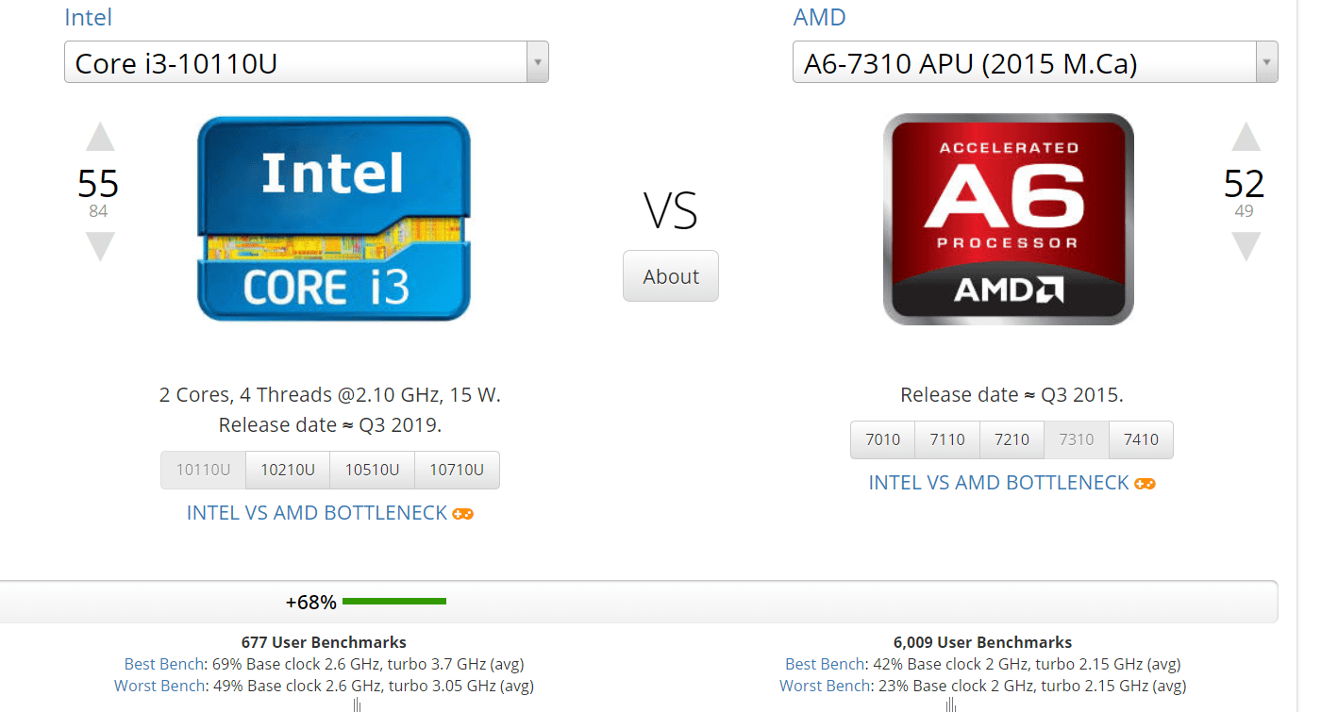Image resolution: width=1321 pixels, height=712 pixels.
Task: Click the +68% value text
Action: pos(311,602)
